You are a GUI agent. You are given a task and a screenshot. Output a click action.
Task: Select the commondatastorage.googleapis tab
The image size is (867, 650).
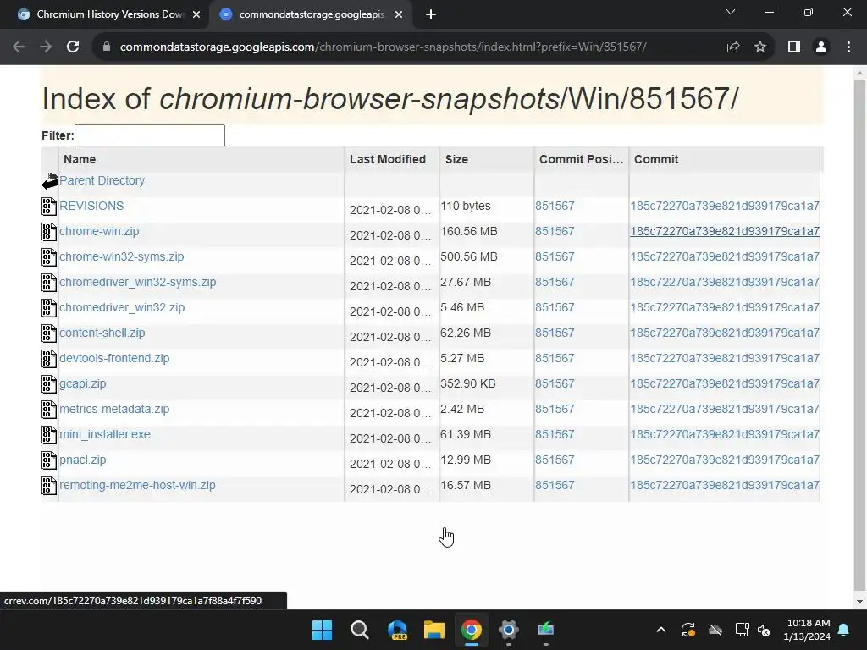point(311,14)
